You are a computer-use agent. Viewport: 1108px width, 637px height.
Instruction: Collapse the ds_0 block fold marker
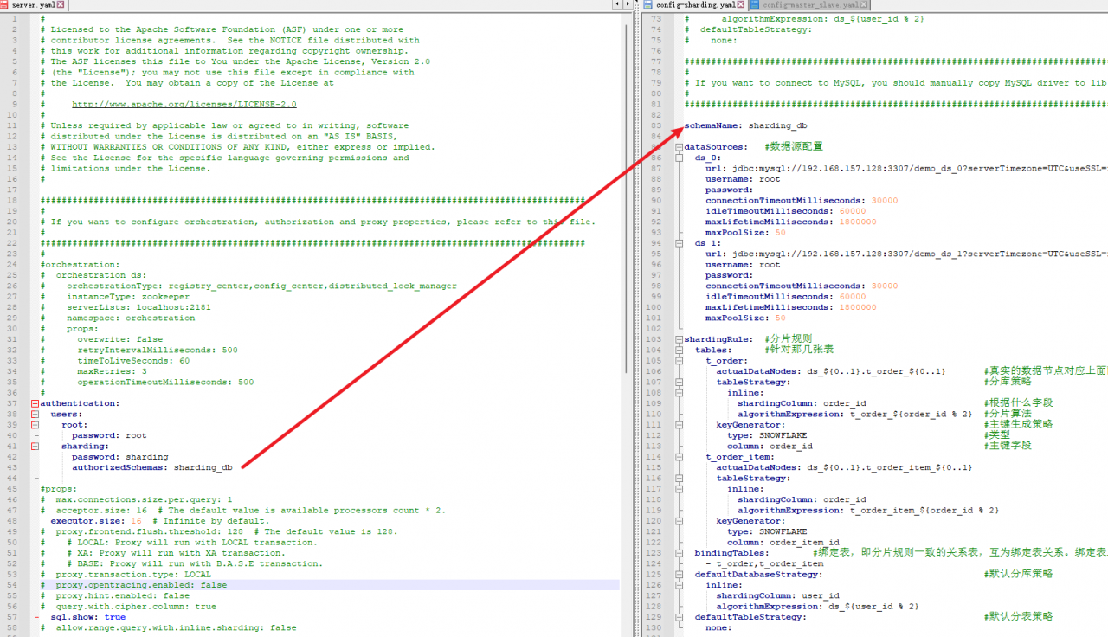(x=680, y=158)
